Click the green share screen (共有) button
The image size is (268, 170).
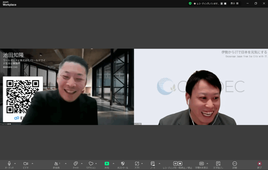click(107, 164)
